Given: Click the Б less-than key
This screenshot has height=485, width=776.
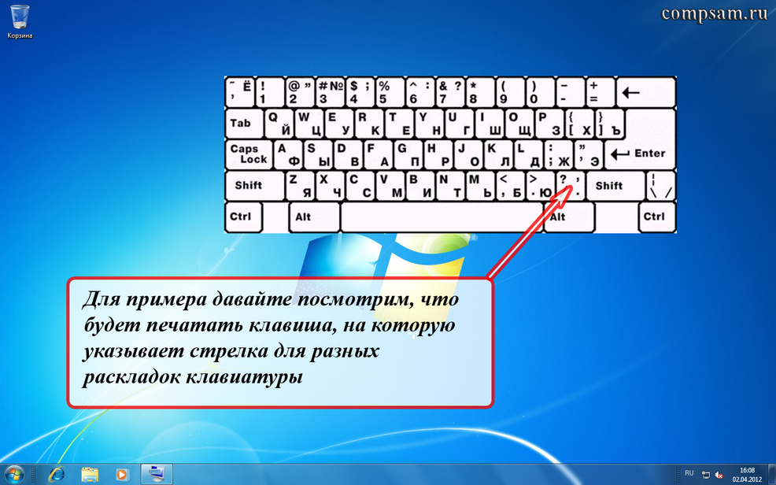Looking at the screenshot, I should pos(510,186).
